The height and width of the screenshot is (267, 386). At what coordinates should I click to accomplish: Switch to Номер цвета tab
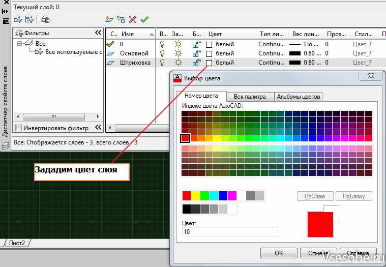201,96
